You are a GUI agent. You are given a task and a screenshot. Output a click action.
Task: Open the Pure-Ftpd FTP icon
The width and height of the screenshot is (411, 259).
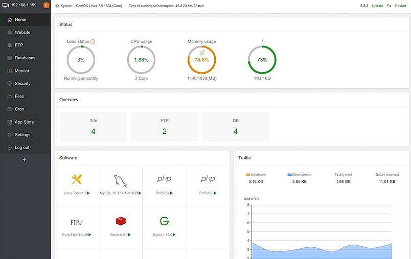77,222
